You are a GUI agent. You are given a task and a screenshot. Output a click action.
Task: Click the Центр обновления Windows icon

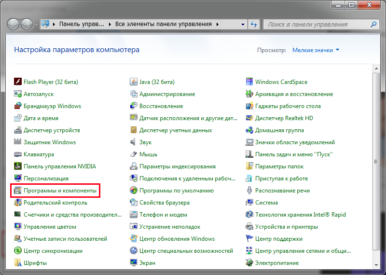pyautogui.click(x=134, y=238)
